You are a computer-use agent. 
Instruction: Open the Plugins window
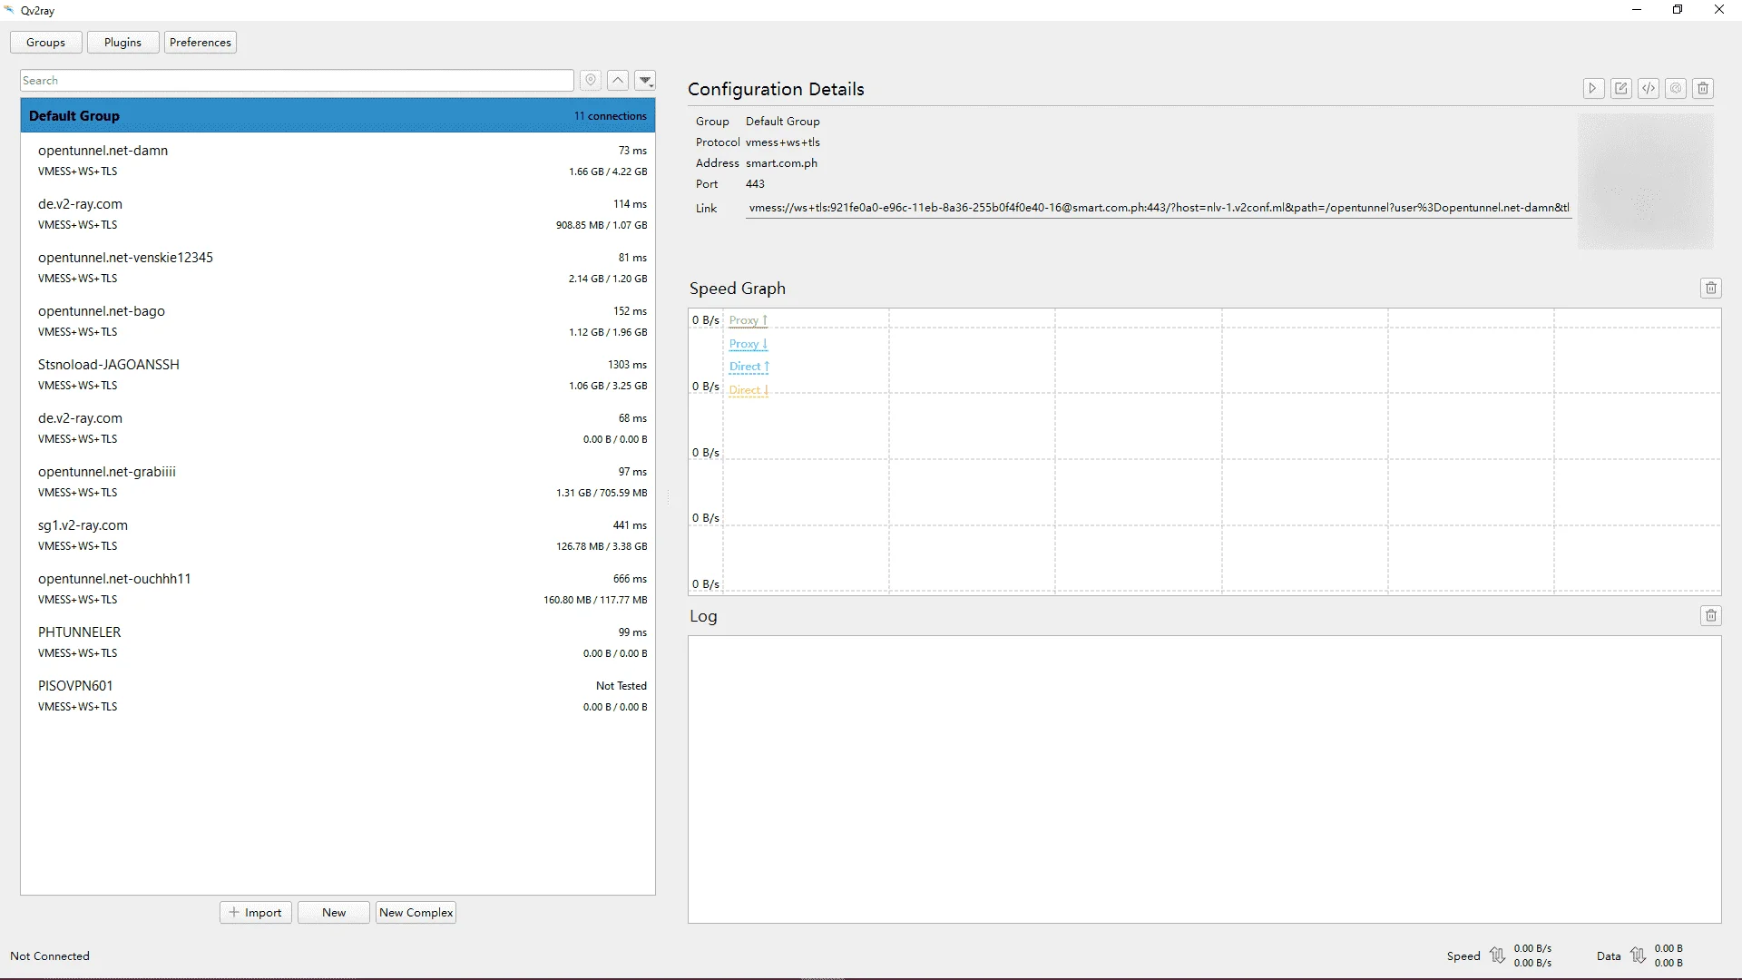coord(122,43)
